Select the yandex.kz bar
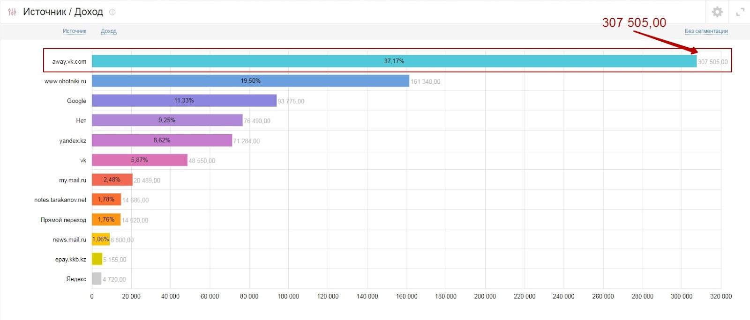This screenshot has width=750, height=320. coord(162,140)
